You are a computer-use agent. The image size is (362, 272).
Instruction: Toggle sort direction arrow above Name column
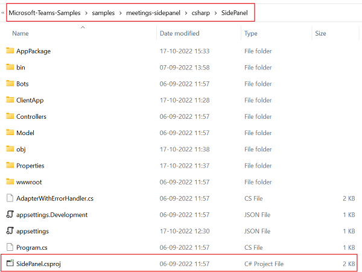click(x=83, y=28)
